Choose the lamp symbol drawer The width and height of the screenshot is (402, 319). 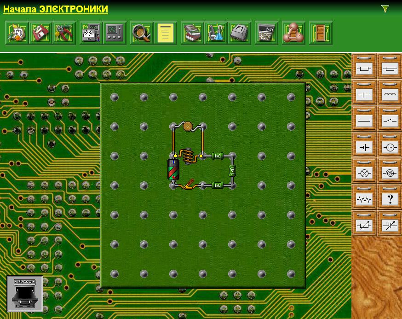click(364, 171)
